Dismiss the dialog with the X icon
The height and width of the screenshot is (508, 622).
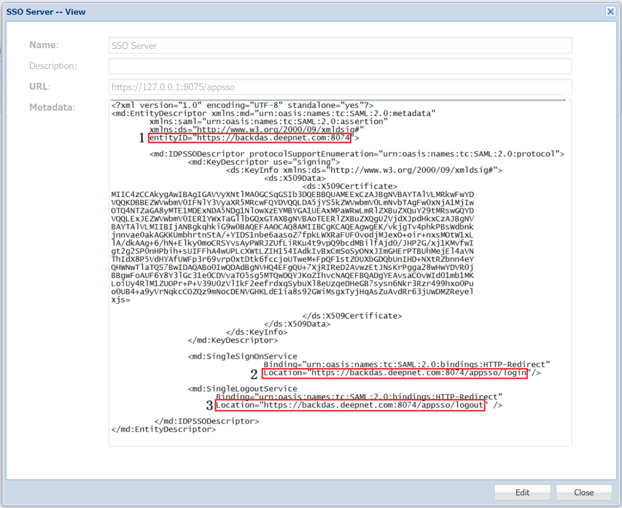click(610, 12)
